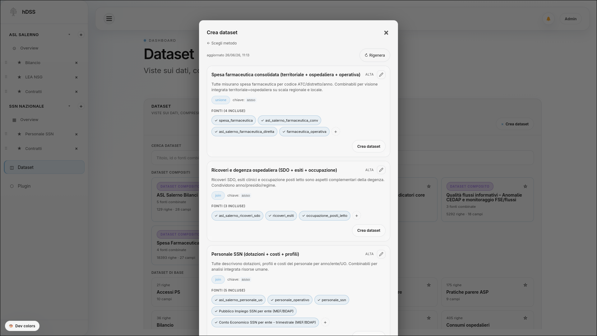Remove SSN Nazionale Contratti from sidebar
The width and height of the screenshot is (597, 336).
click(76, 149)
